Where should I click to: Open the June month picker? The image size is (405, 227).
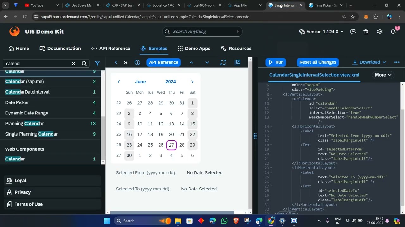click(140, 82)
